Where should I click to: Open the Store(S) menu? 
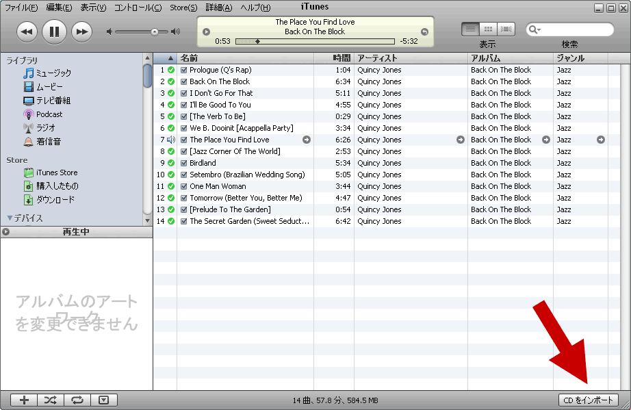click(x=183, y=8)
